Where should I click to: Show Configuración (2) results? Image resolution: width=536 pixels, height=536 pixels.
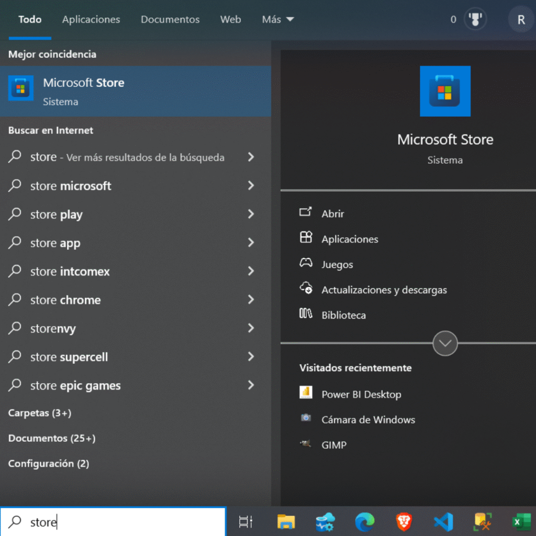[49, 464]
